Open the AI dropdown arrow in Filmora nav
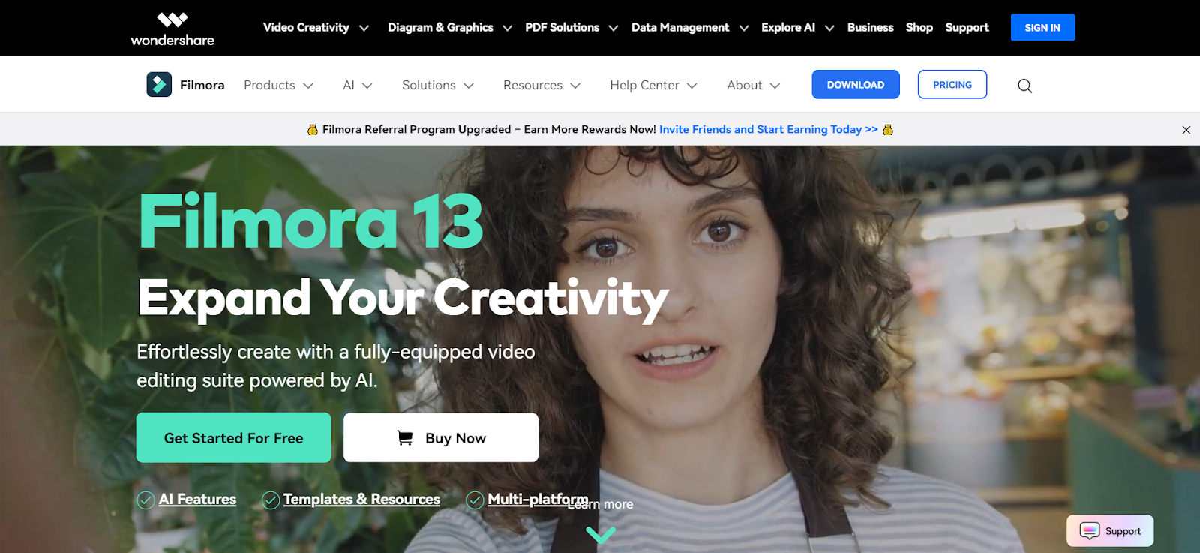 pyautogui.click(x=367, y=86)
